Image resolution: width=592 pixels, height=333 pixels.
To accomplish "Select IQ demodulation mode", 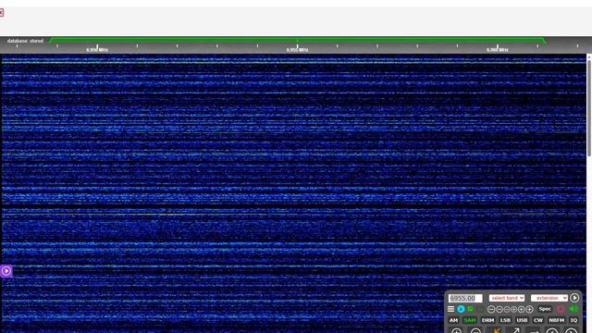I will pos(573,320).
